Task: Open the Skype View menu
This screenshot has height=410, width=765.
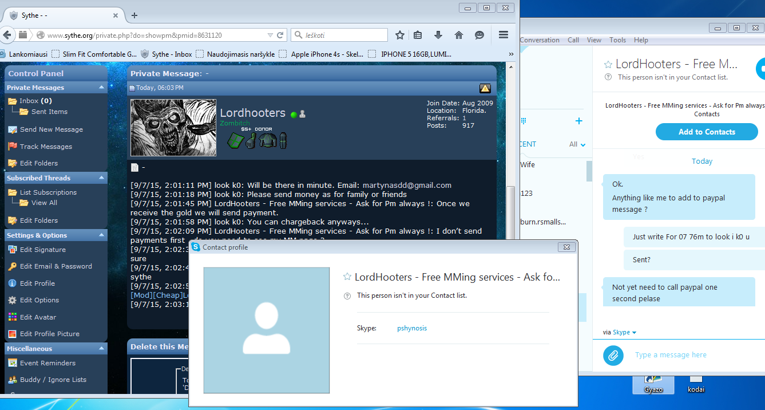Action: (594, 40)
